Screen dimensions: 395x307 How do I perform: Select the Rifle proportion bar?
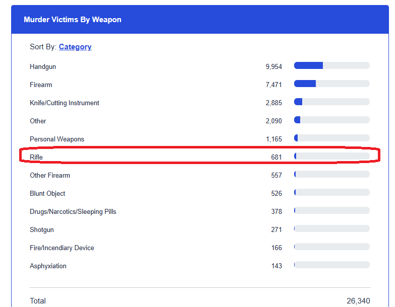point(332,156)
